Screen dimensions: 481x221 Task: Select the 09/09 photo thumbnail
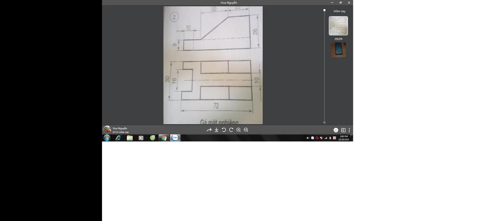(x=338, y=50)
